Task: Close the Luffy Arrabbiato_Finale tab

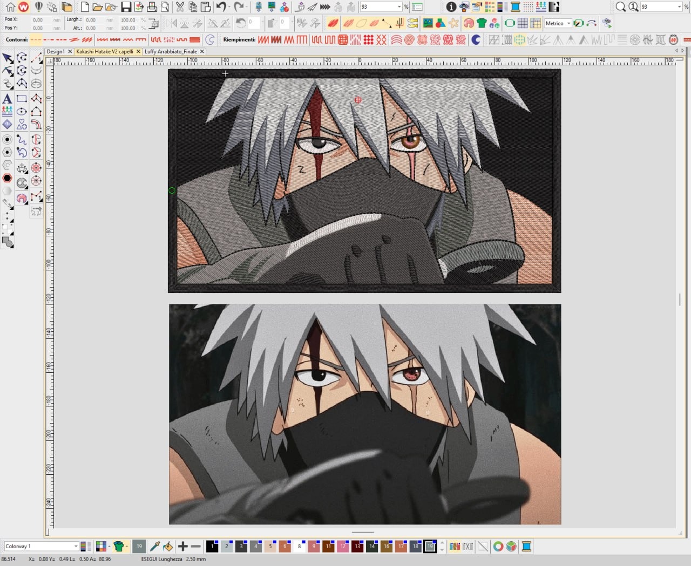Action: tap(202, 51)
